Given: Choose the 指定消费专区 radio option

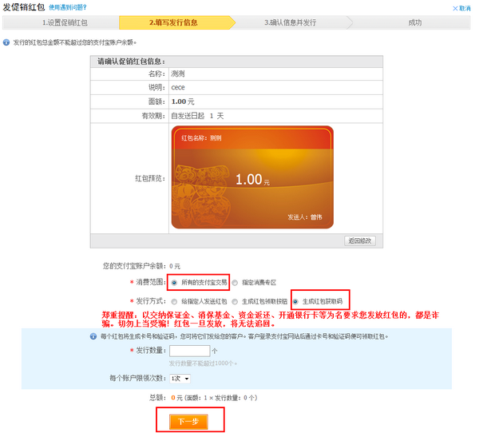Looking at the screenshot, I should point(235,282).
